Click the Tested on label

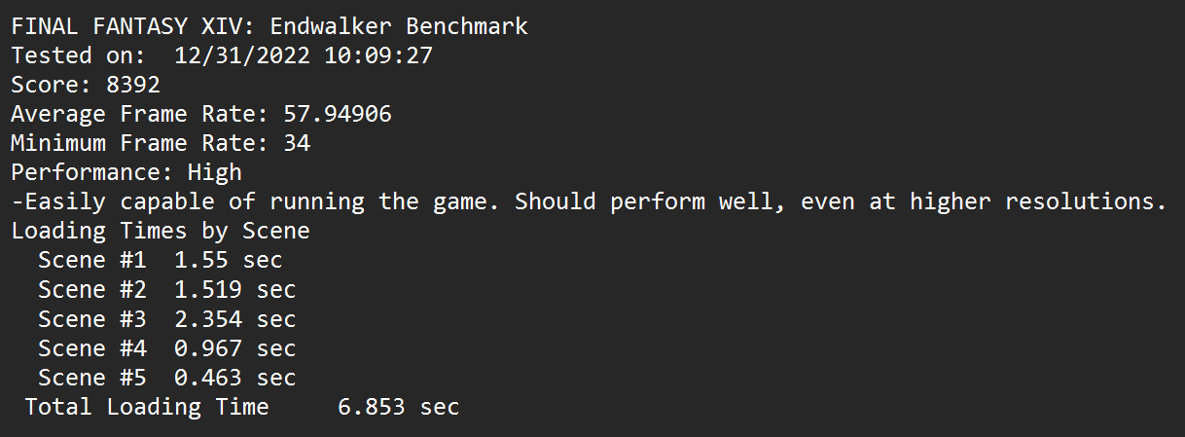tap(65, 55)
